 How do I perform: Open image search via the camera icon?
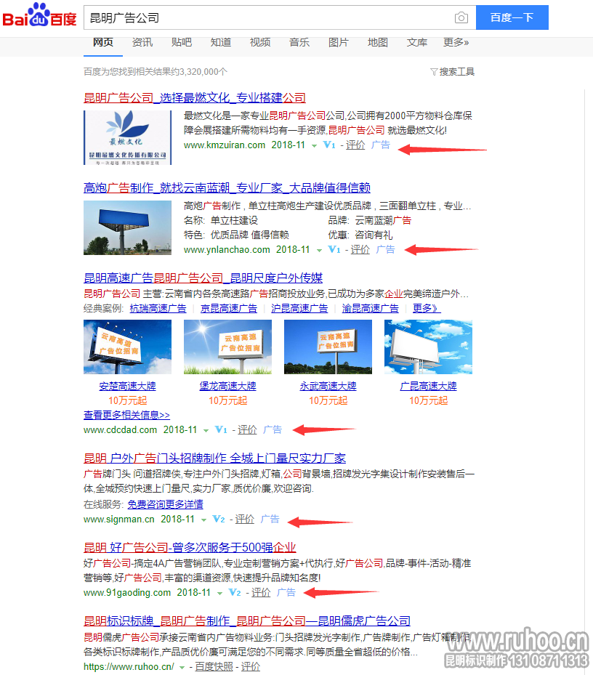pyautogui.click(x=461, y=17)
